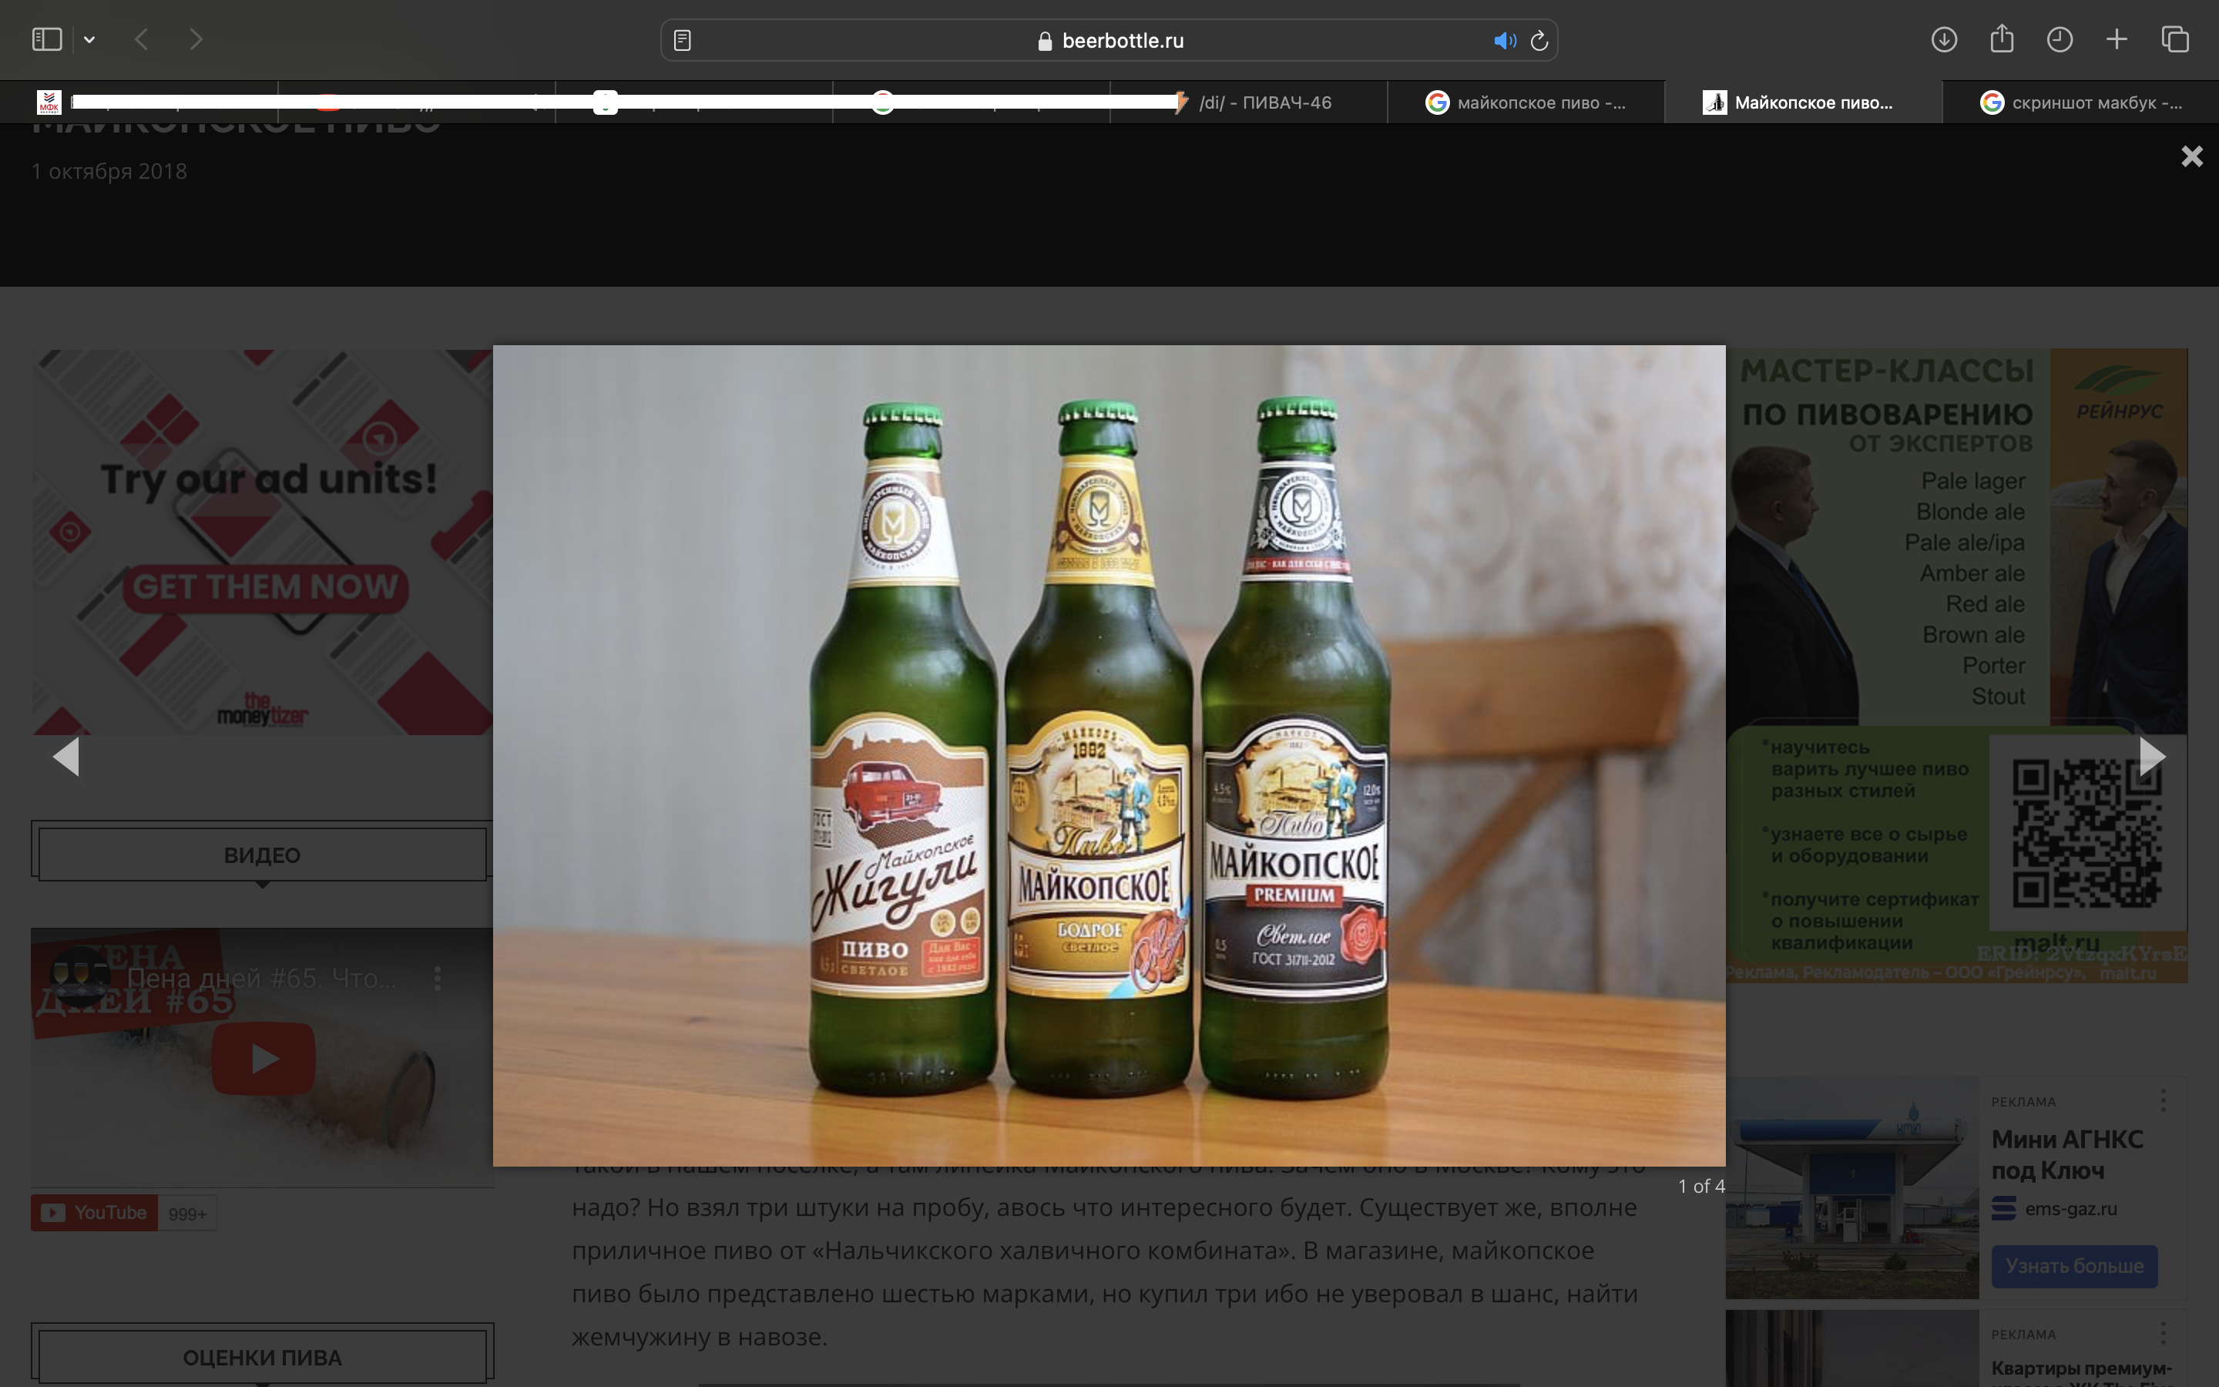Click the GET THEM NOW ad button
The image size is (2219, 1387).
click(266, 587)
